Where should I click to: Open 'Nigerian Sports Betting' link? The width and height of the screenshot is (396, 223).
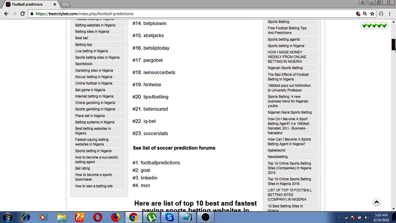tap(285, 68)
